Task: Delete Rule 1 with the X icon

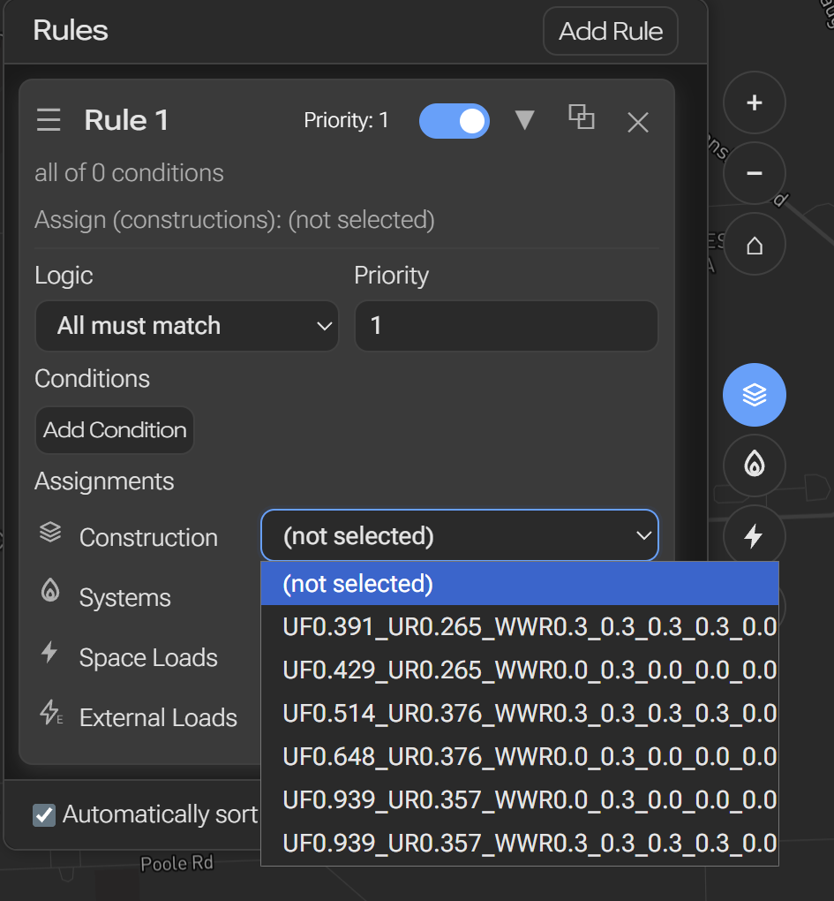Action: pyautogui.click(x=637, y=123)
